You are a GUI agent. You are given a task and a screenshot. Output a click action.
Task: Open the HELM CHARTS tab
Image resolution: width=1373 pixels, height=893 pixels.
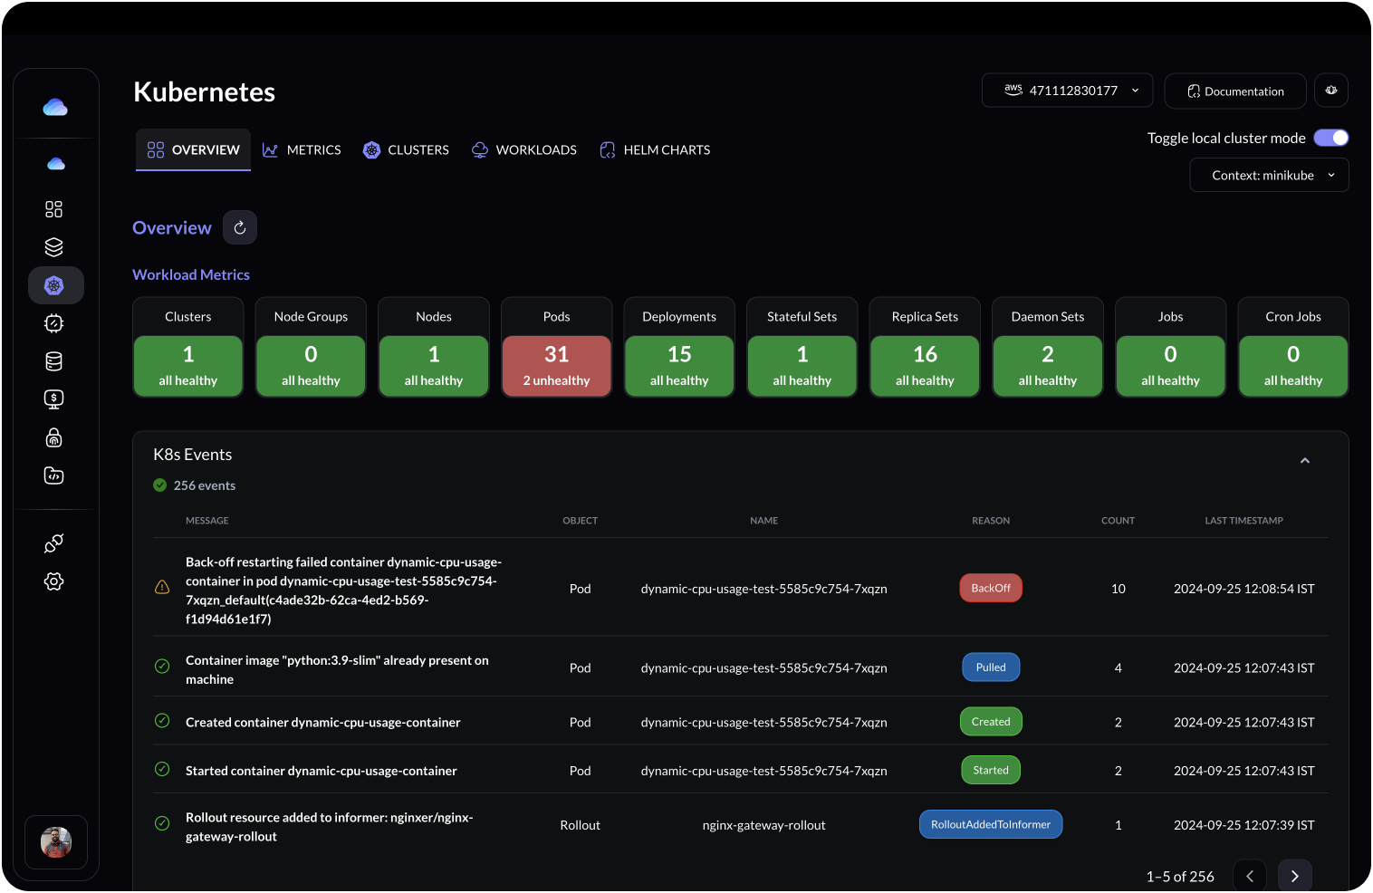coord(655,149)
